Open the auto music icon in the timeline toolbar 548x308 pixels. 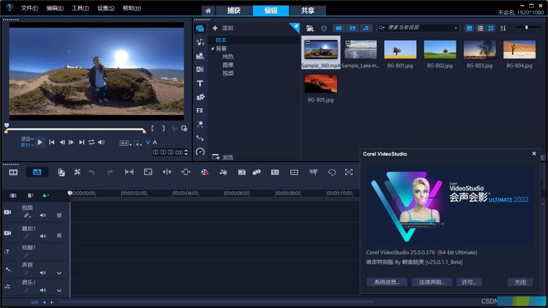[x=242, y=172]
